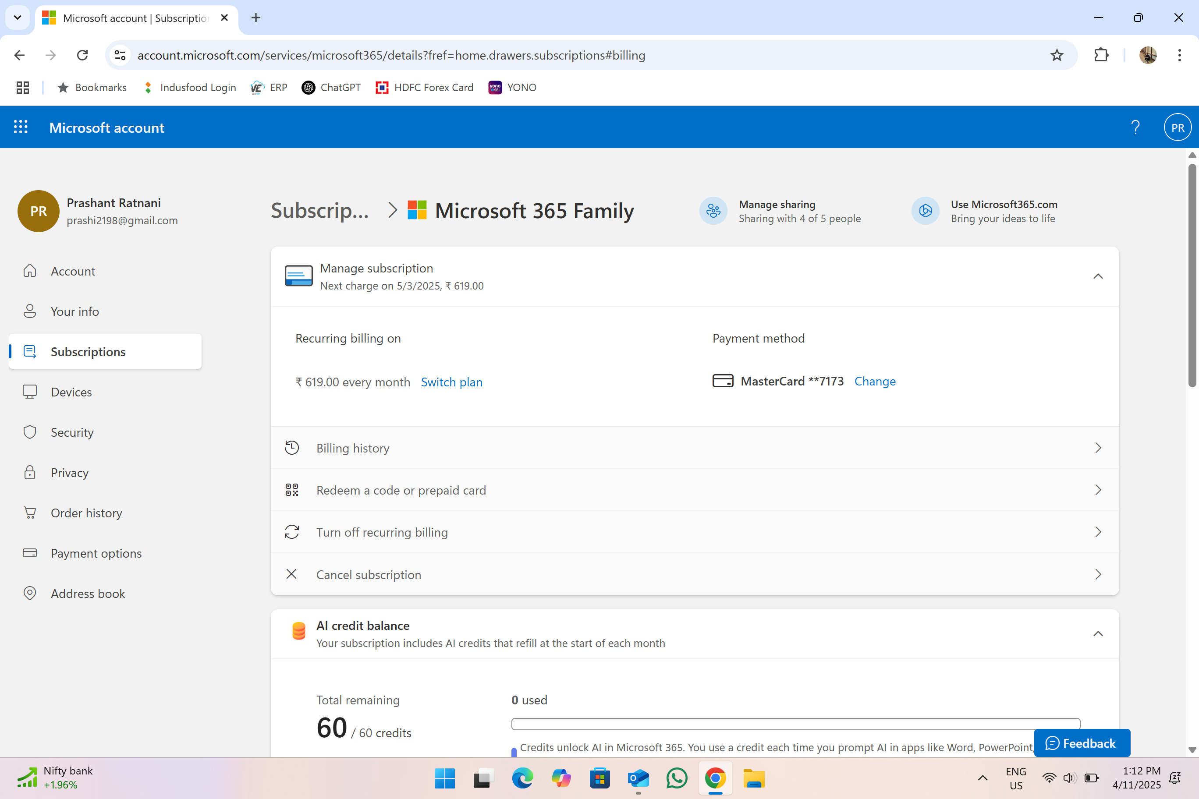1199x799 pixels.
Task: Open Privacy in the sidebar
Action: tap(105, 472)
